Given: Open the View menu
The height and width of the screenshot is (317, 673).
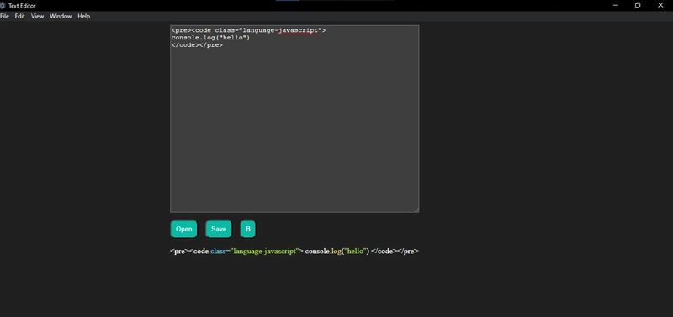Looking at the screenshot, I should (37, 16).
